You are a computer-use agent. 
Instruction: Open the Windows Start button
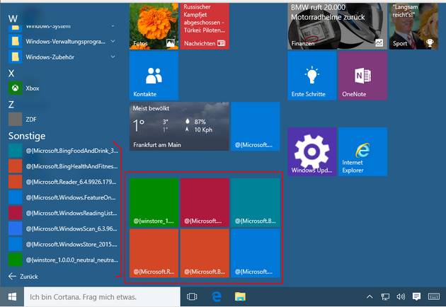[x=12, y=297]
